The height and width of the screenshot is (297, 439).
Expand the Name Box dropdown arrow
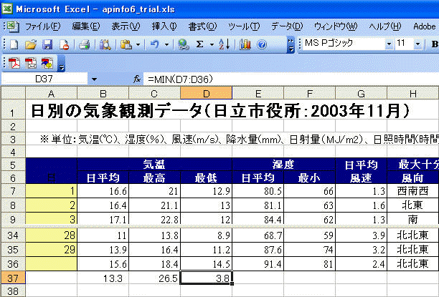click(x=94, y=77)
